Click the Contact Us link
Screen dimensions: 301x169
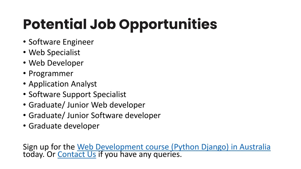click(x=77, y=154)
